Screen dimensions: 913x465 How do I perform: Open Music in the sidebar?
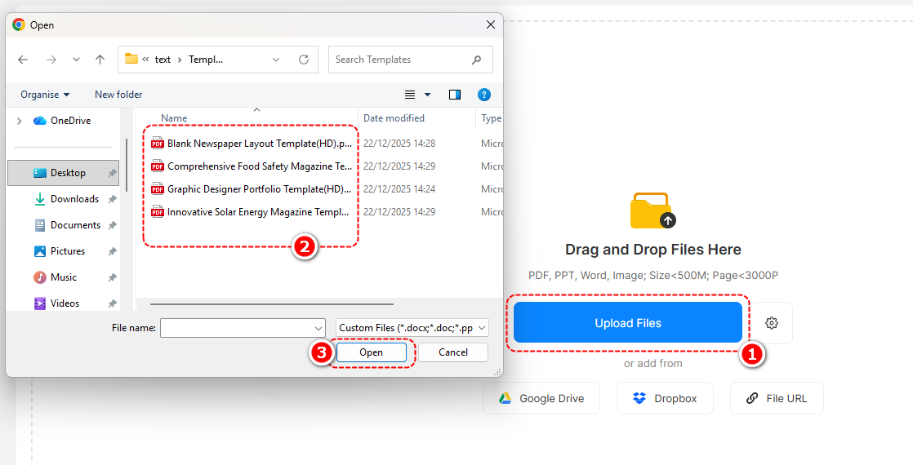pyautogui.click(x=56, y=277)
